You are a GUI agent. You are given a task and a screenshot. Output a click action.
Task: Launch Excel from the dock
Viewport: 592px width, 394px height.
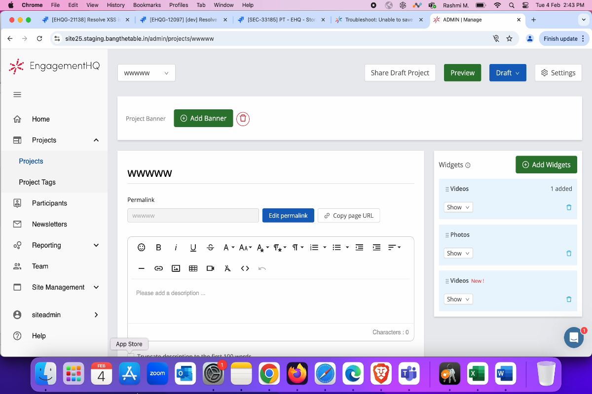tap(478, 374)
